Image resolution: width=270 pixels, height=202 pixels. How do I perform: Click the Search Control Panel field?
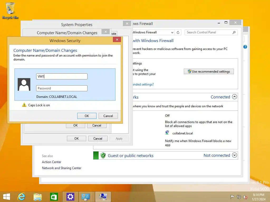[211, 32]
